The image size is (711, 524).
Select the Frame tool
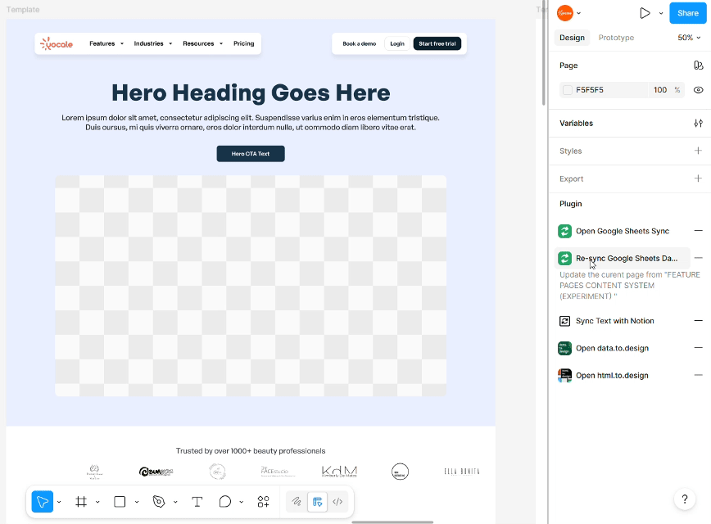click(x=81, y=502)
